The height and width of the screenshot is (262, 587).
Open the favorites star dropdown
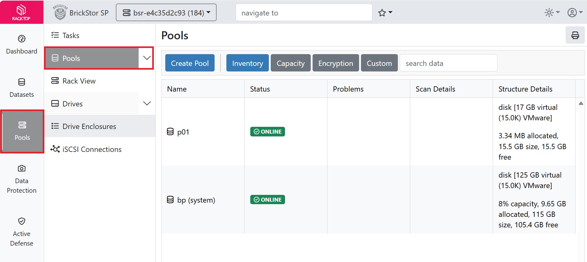pos(385,13)
